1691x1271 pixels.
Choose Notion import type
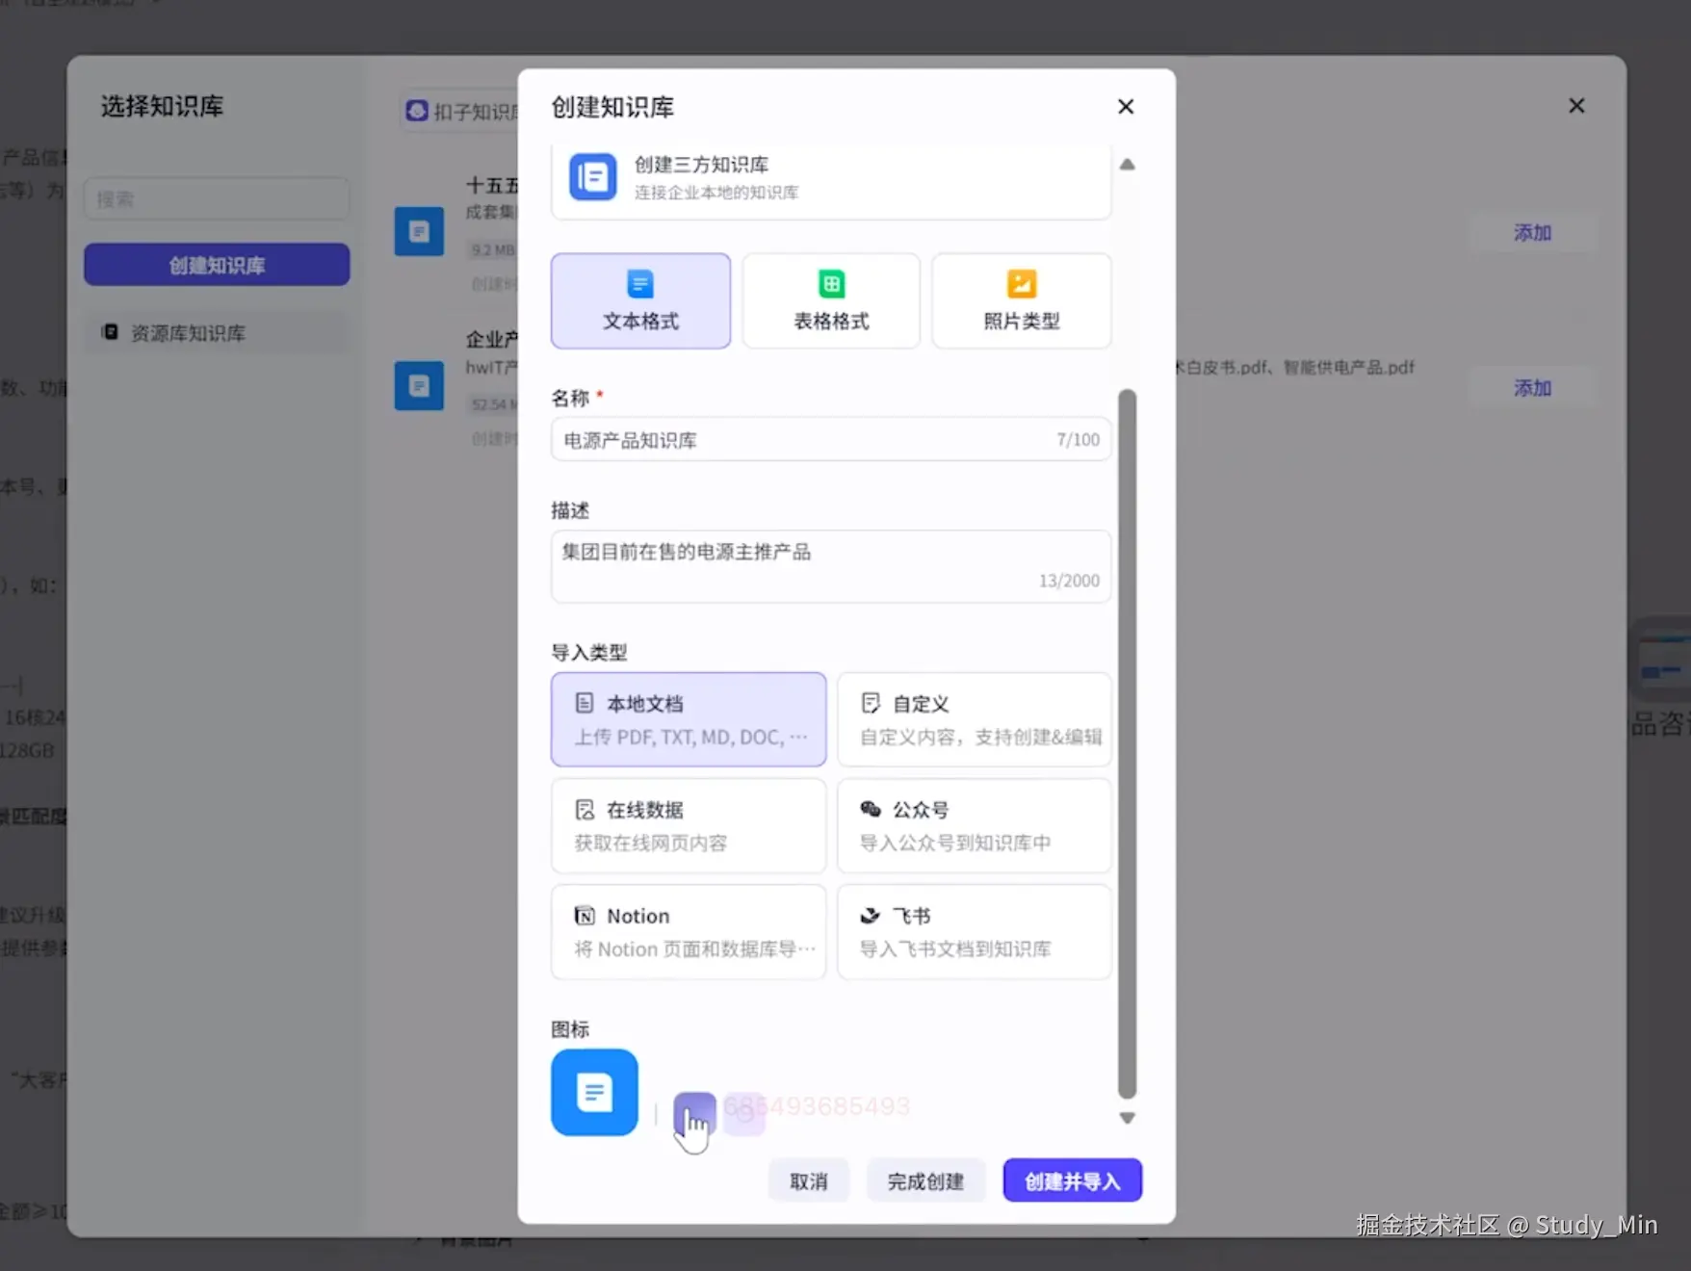(x=689, y=931)
